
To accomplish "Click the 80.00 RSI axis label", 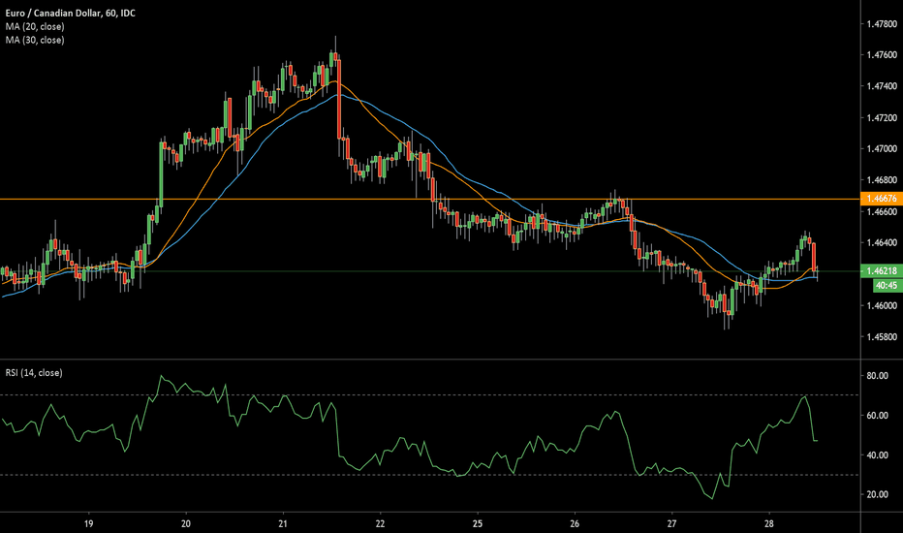I will 877,376.
